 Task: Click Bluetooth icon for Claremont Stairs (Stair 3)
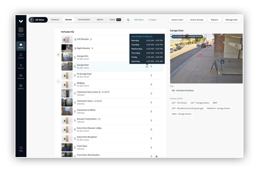pos(151,94)
